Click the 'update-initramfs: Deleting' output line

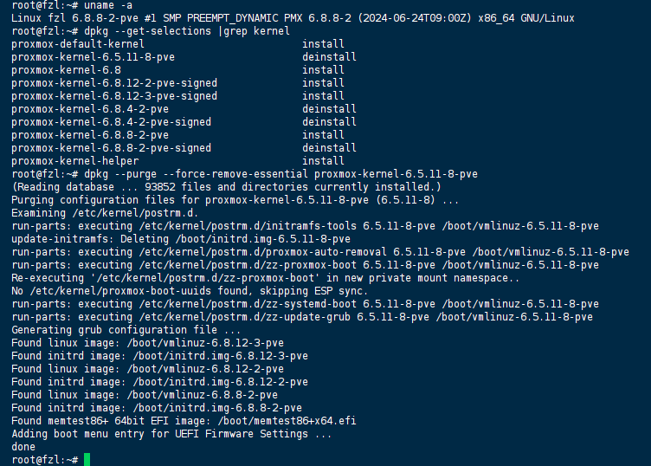pos(181,239)
